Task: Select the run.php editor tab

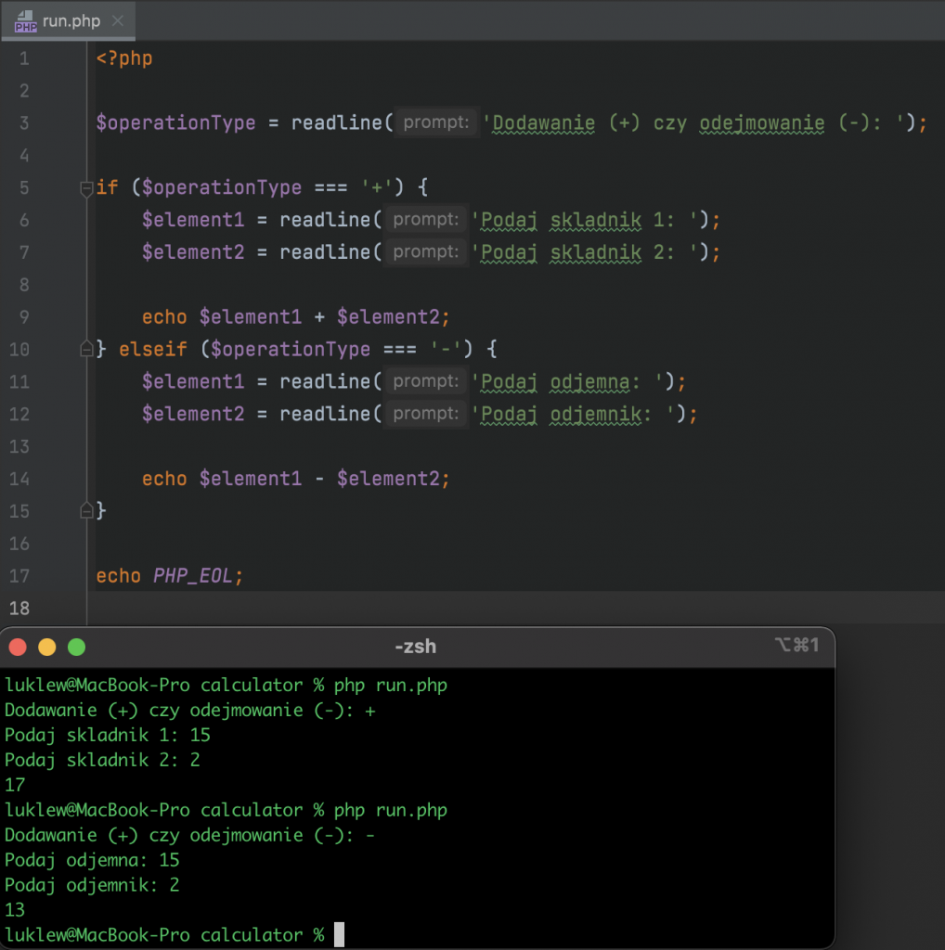Action: pyautogui.click(x=69, y=20)
